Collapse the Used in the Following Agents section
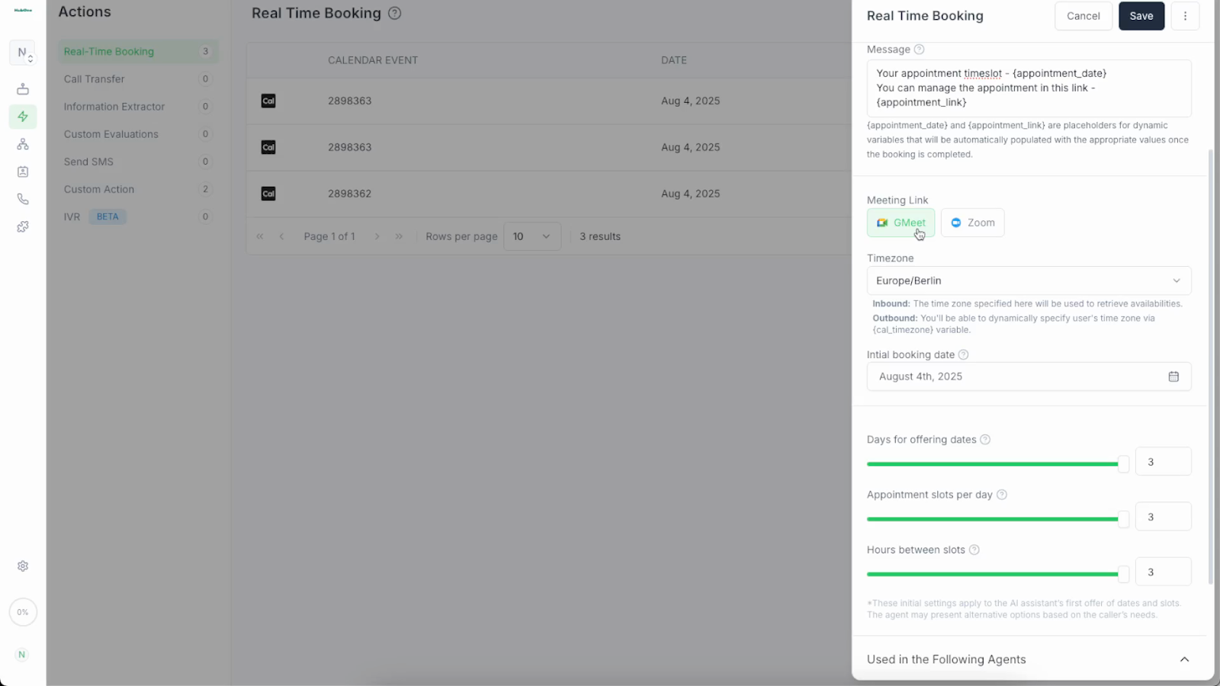 pos(1184,659)
